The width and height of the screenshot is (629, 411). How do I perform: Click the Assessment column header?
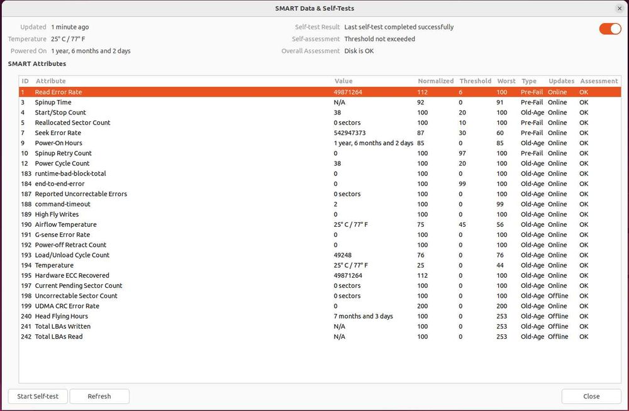coord(599,81)
